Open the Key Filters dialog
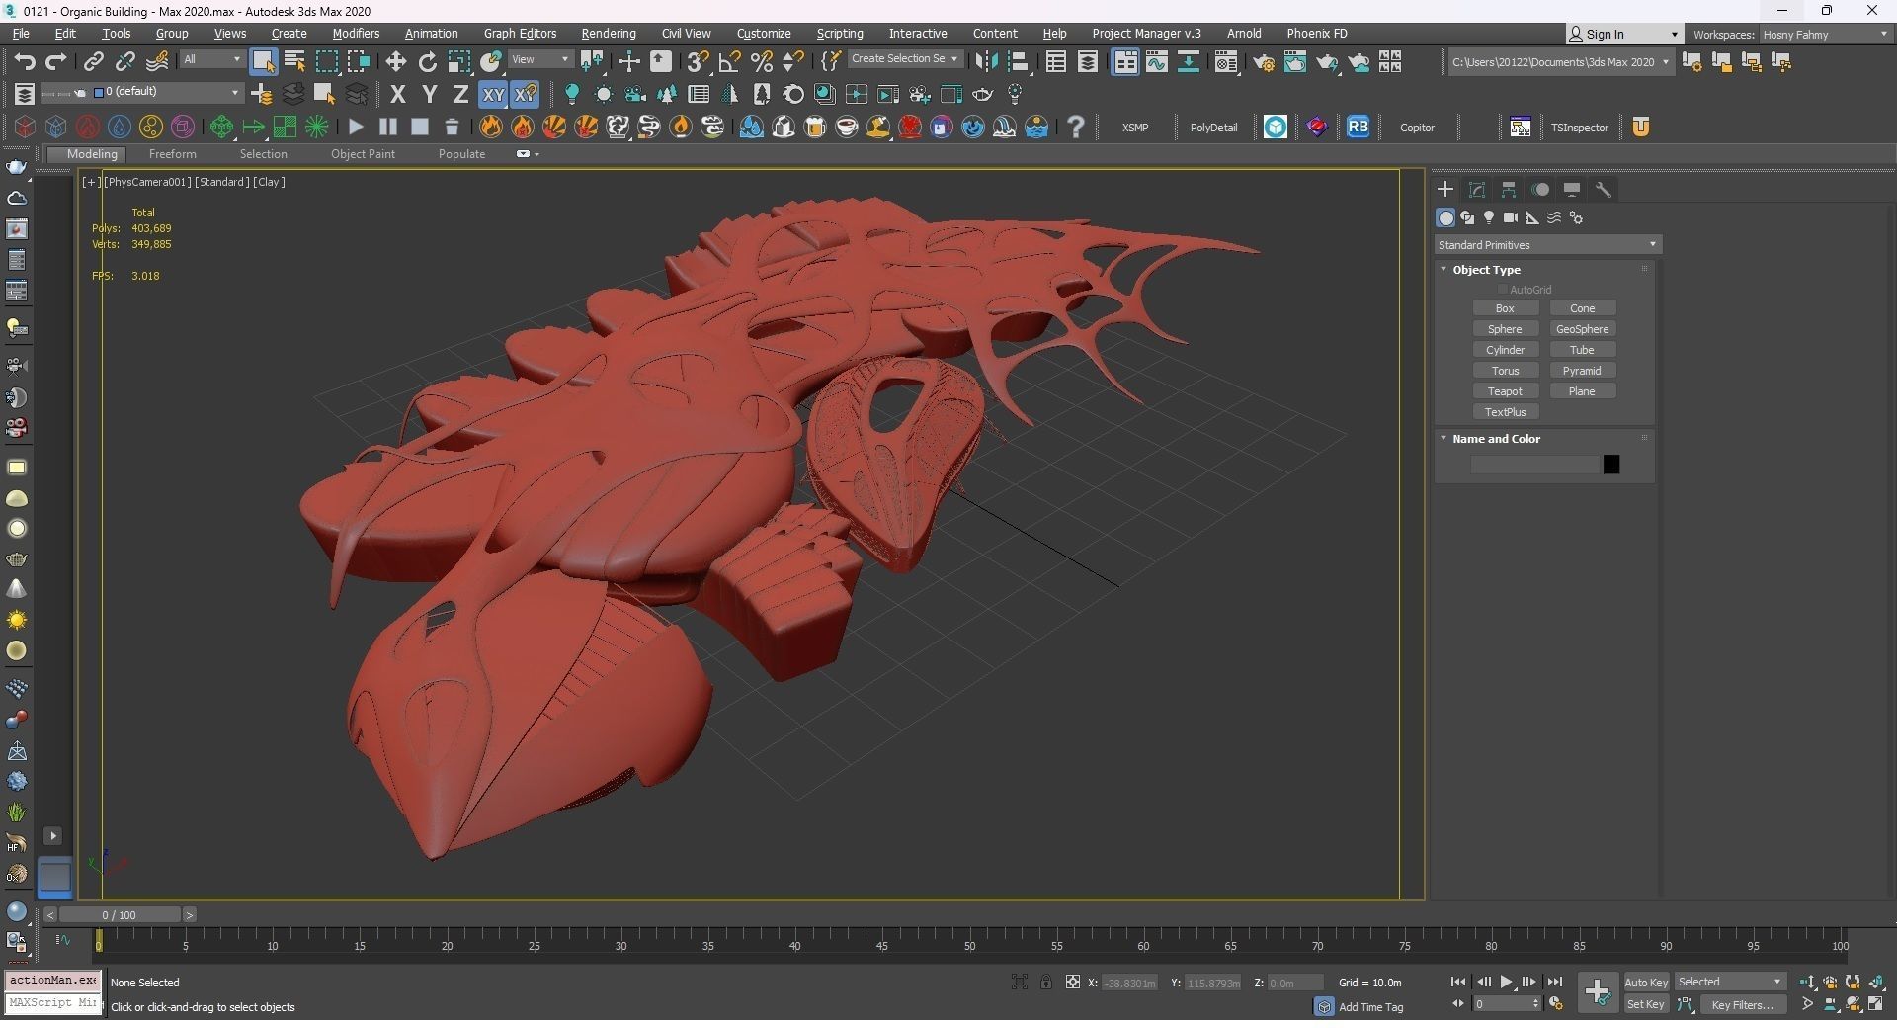The height and width of the screenshot is (1028, 1897). coord(1743,1005)
